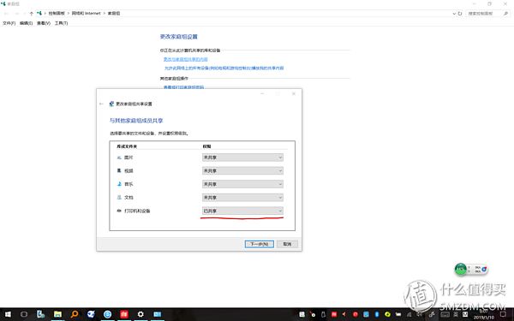Open Task View on the taskbar
The image size is (514, 321).
click(x=24, y=314)
